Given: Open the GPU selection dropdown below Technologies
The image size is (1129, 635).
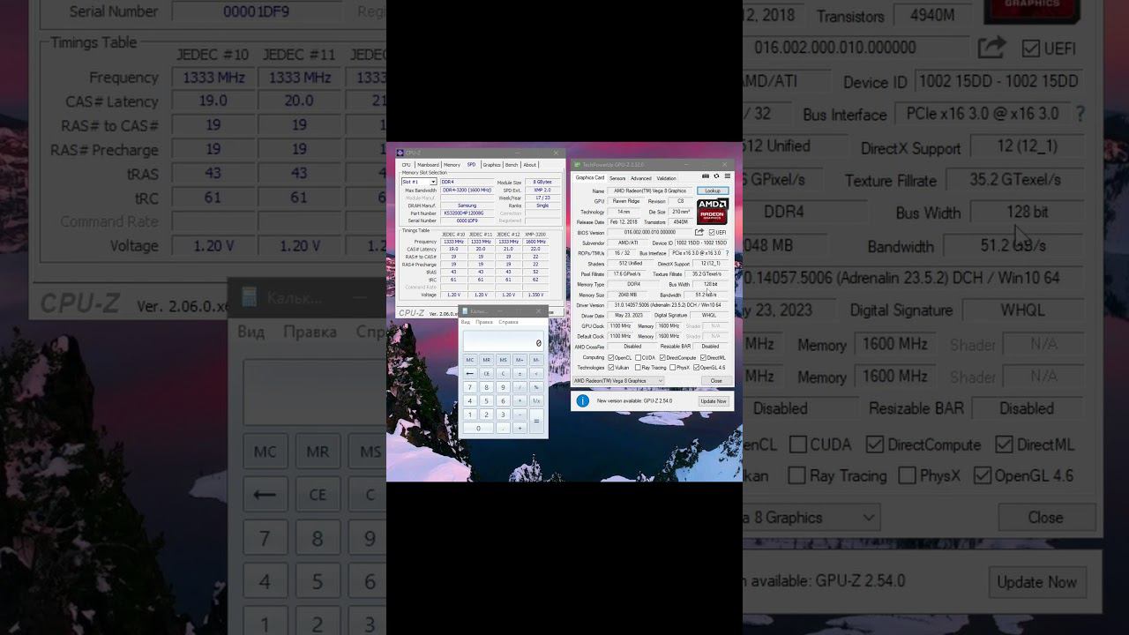Looking at the screenshot, I should 617,381.
